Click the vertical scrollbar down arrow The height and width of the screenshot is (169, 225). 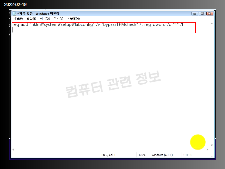click(211, 145)
